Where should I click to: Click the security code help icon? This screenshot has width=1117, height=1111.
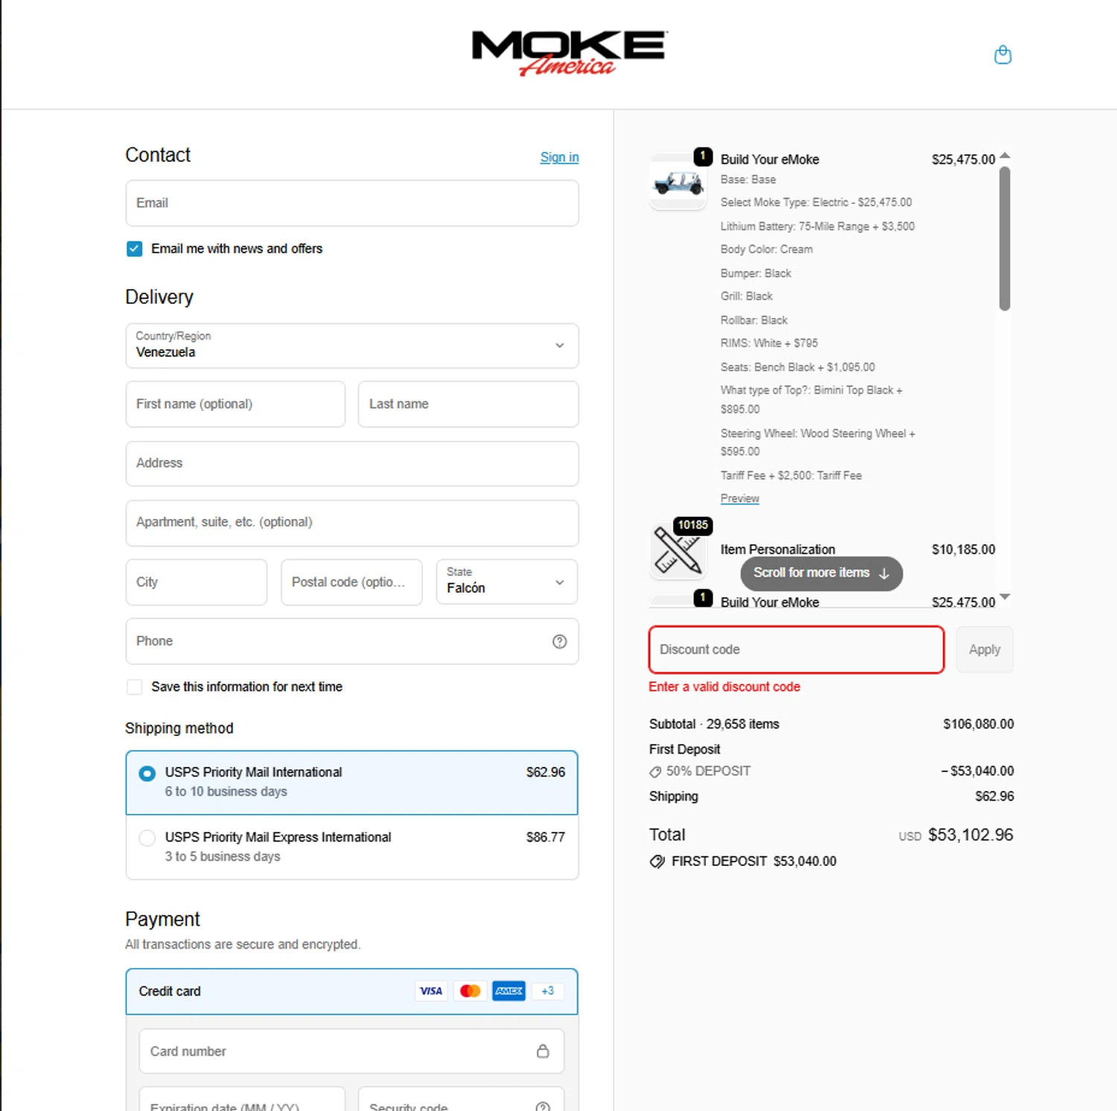(543, 1106)
